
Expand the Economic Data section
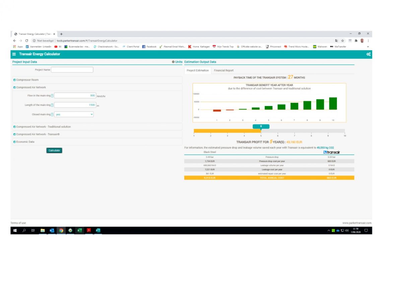click(x=97, y=142)
